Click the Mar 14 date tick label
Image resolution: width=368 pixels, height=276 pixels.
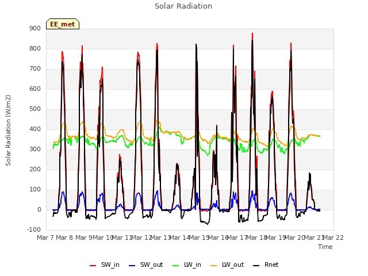coord(180,237)
